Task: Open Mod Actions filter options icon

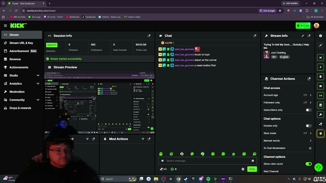Action: tap(143, 139)
